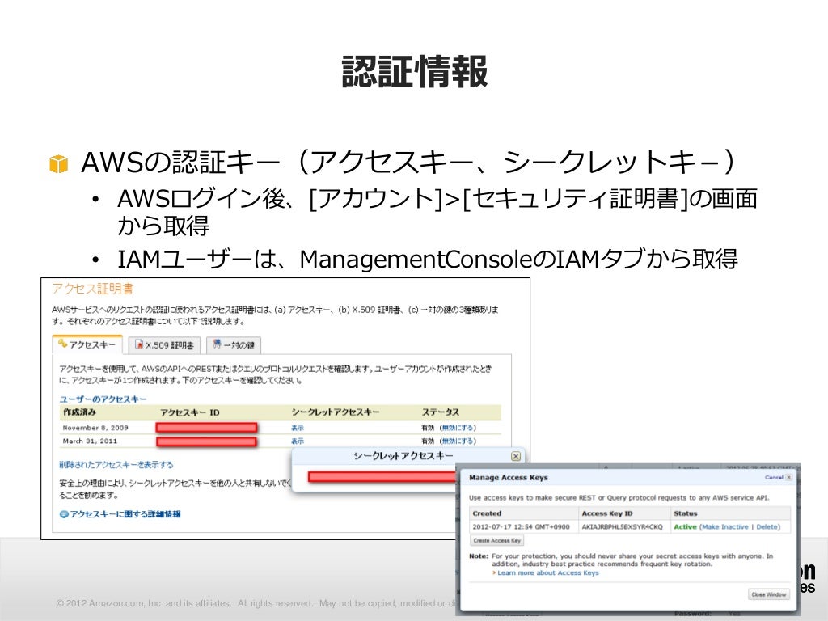The image size is (828, 621).
Task: Click the March 31, 2011 date cell
Action: [x=90, y=441]
